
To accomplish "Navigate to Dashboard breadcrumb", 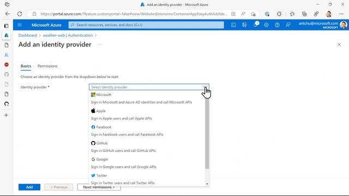I will (x=28, y=35).
